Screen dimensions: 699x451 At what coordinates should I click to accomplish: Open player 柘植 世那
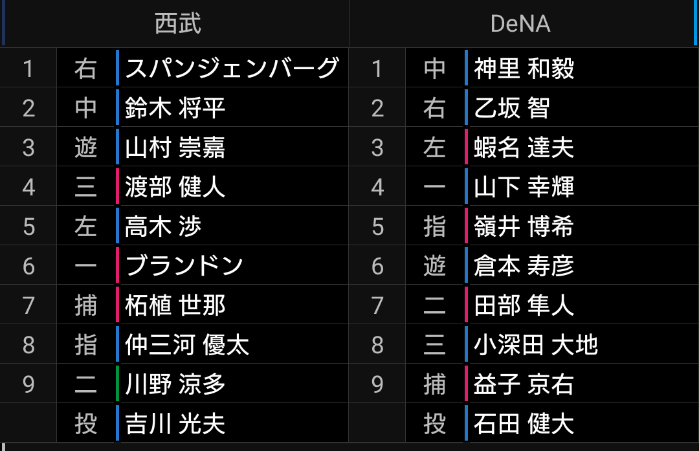click(x=175, y=305)
